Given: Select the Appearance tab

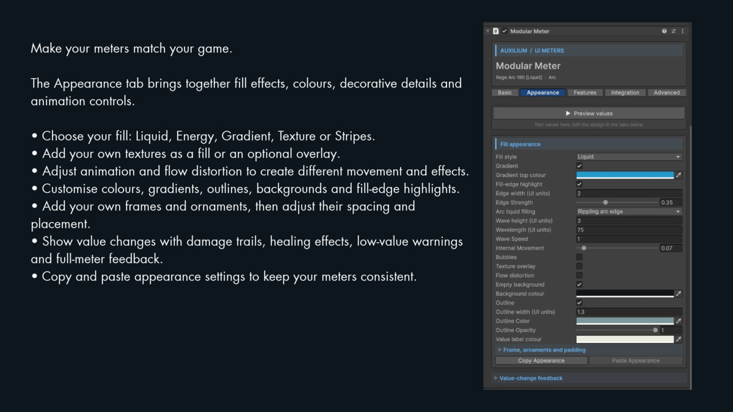Looking at the screenshot, I should (542, 93).
